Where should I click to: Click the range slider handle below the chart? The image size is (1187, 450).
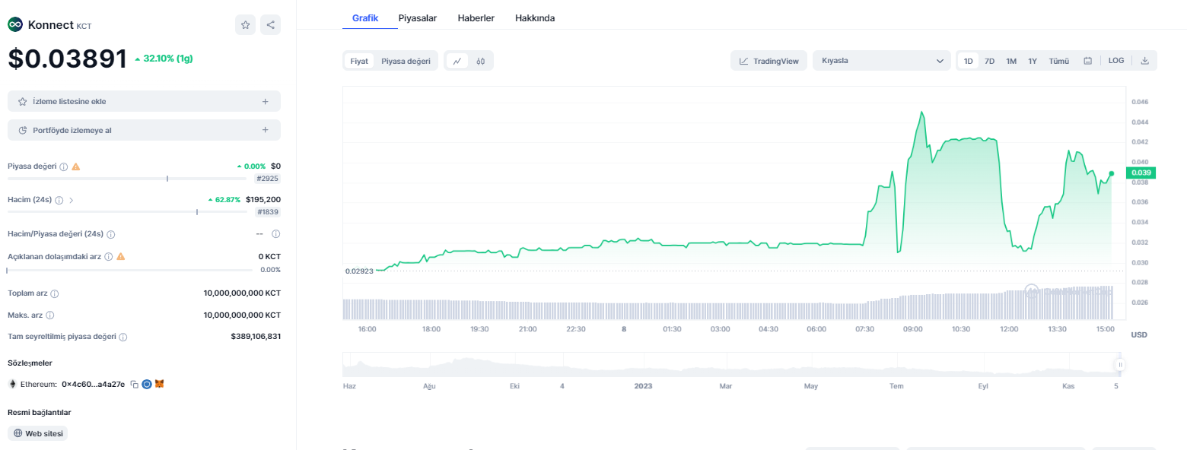click(1119, 365)
